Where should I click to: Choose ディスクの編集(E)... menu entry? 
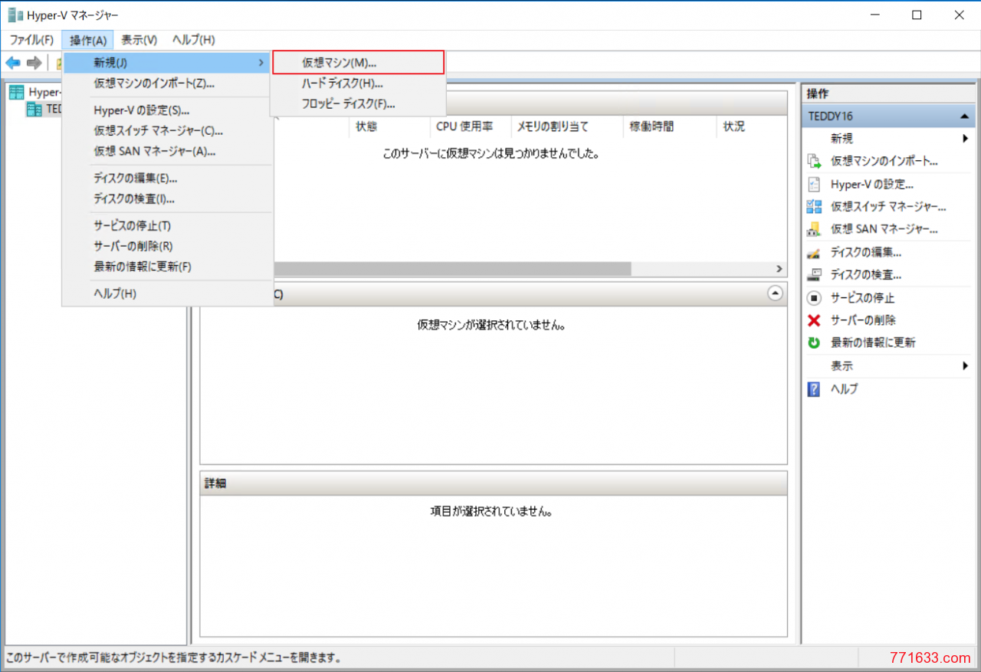click(167, 179)
